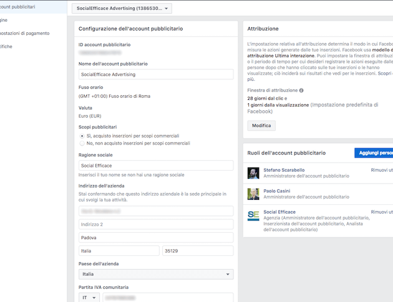Open Impostazioni di pagamento in sidebar
This screenshot has width=393, height=302.
tap(24, 33)
